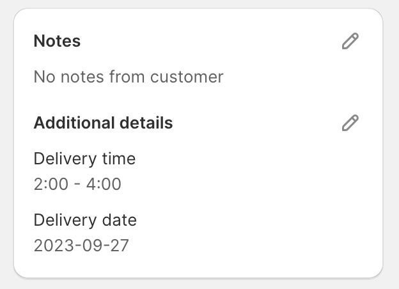The height and width of the screenshot is (289, 399).
Task: Click the pencil icon beside Additional details
Action: coord(350,123)
